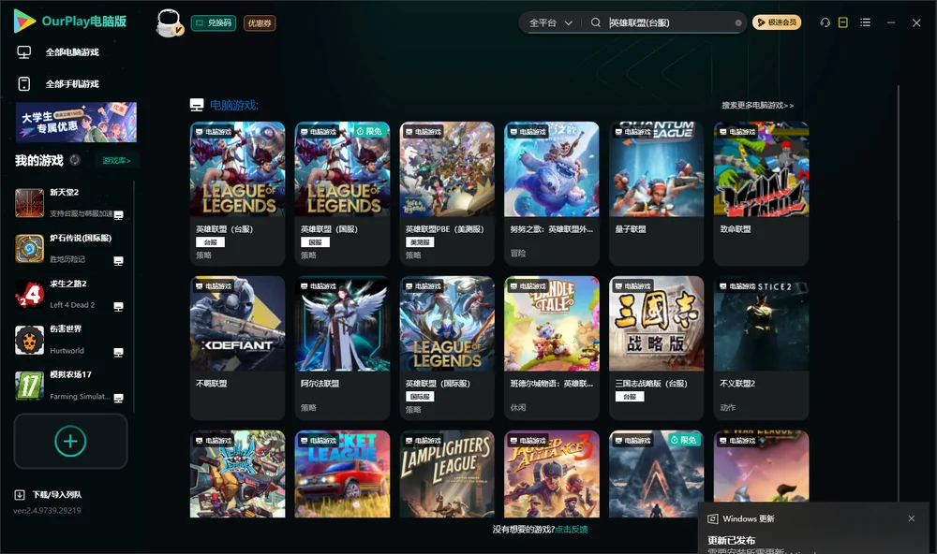Open the list menu icon in the title bar
Screen dimensions: 937x554
click(865, 22)
